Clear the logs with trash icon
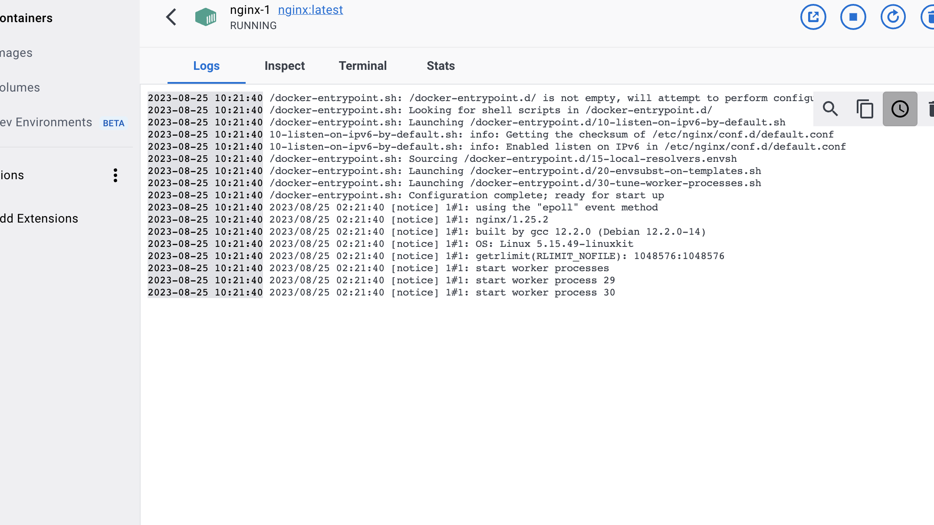Screen dimensions: 934x525 coord(930,108)
